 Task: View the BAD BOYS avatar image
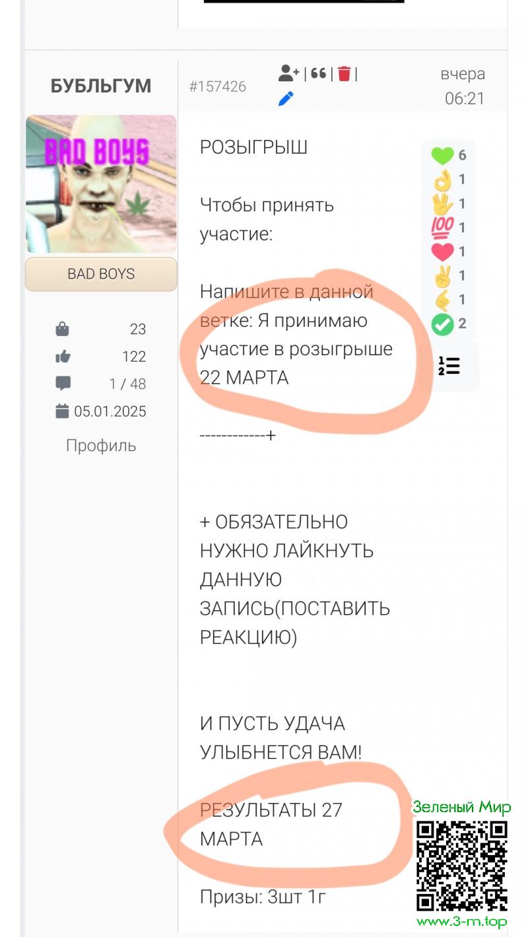click(x=101, y=184)
